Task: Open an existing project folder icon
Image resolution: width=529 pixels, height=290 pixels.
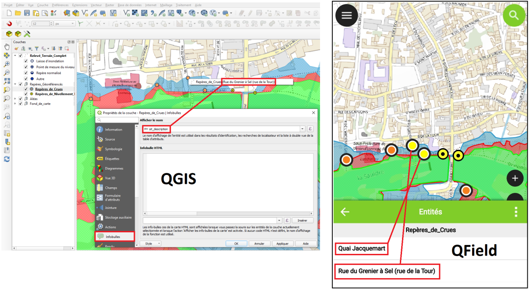Action: coord(18,13)
